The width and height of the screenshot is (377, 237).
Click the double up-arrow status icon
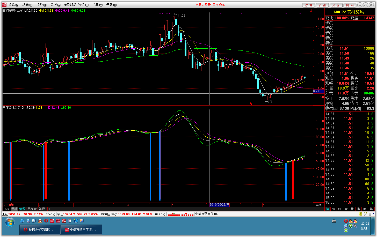pos(370,214)
